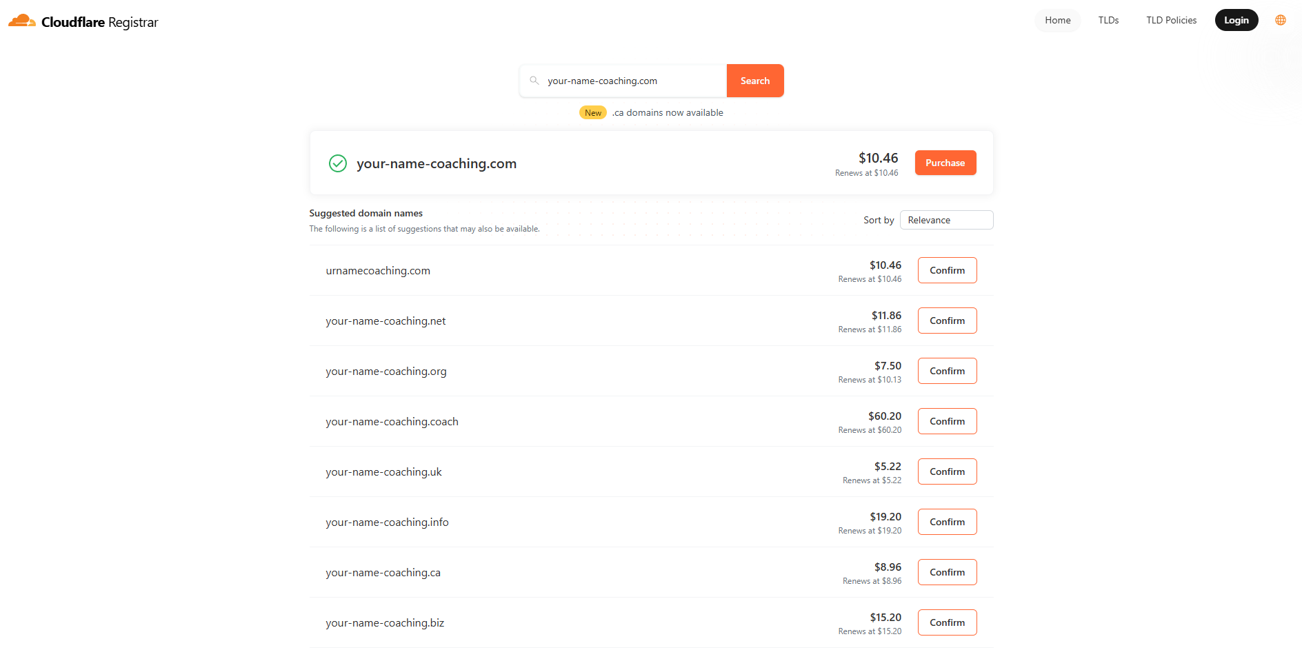Confirm the urnamecoaching.com suggestion
Screen dimensions: 1302x650
tap(947, 270)
